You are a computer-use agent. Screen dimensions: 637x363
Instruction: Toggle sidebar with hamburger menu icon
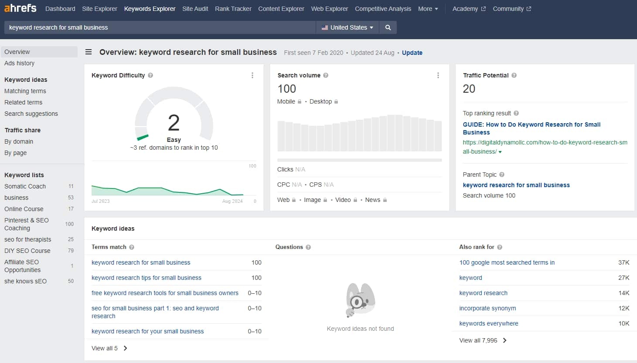89,52
